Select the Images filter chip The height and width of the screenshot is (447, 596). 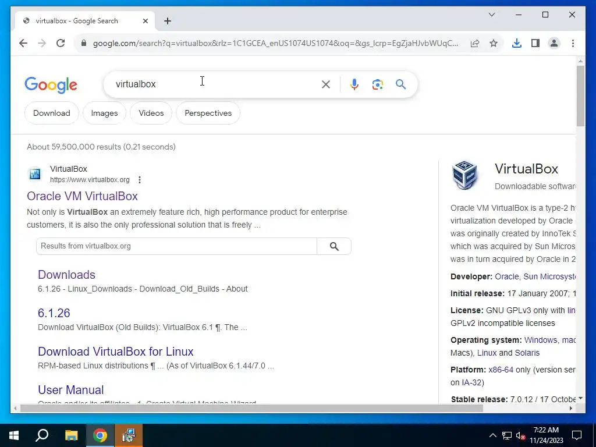coord(104,113)
